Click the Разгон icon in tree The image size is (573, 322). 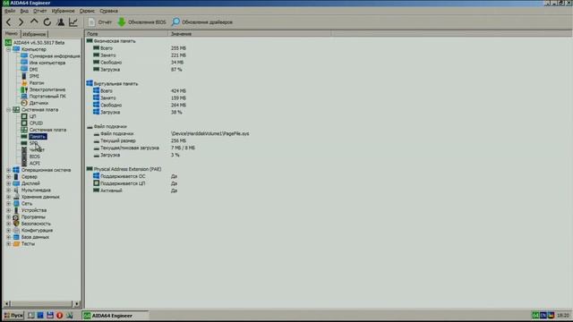click(24, 83)
